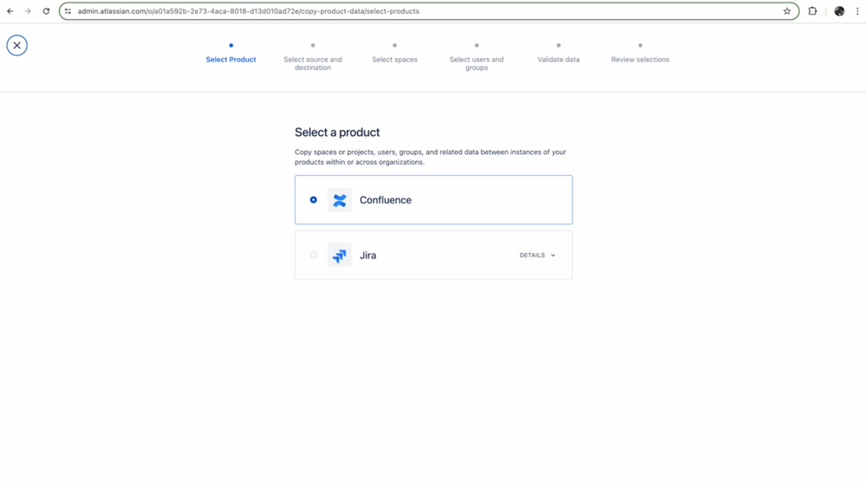Open the browser extensions menu

[812, 11]
